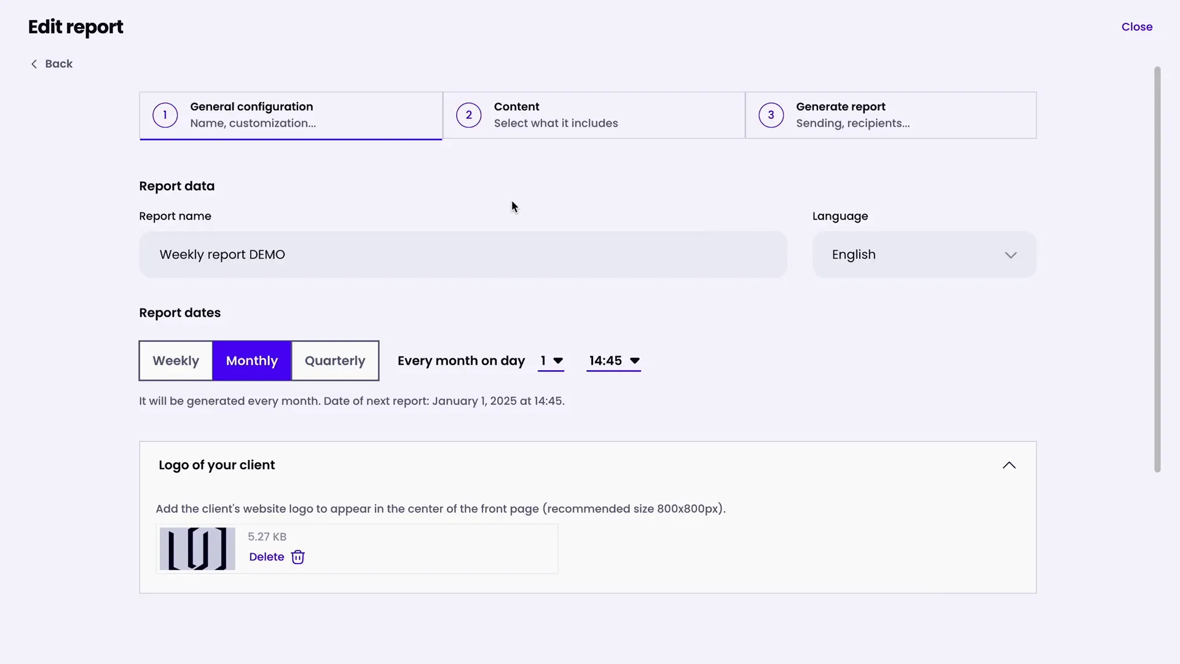This screenshot has height=664, width=1180.
Task: Select the Monthly frequency option
Action: [x=252, y=361]
